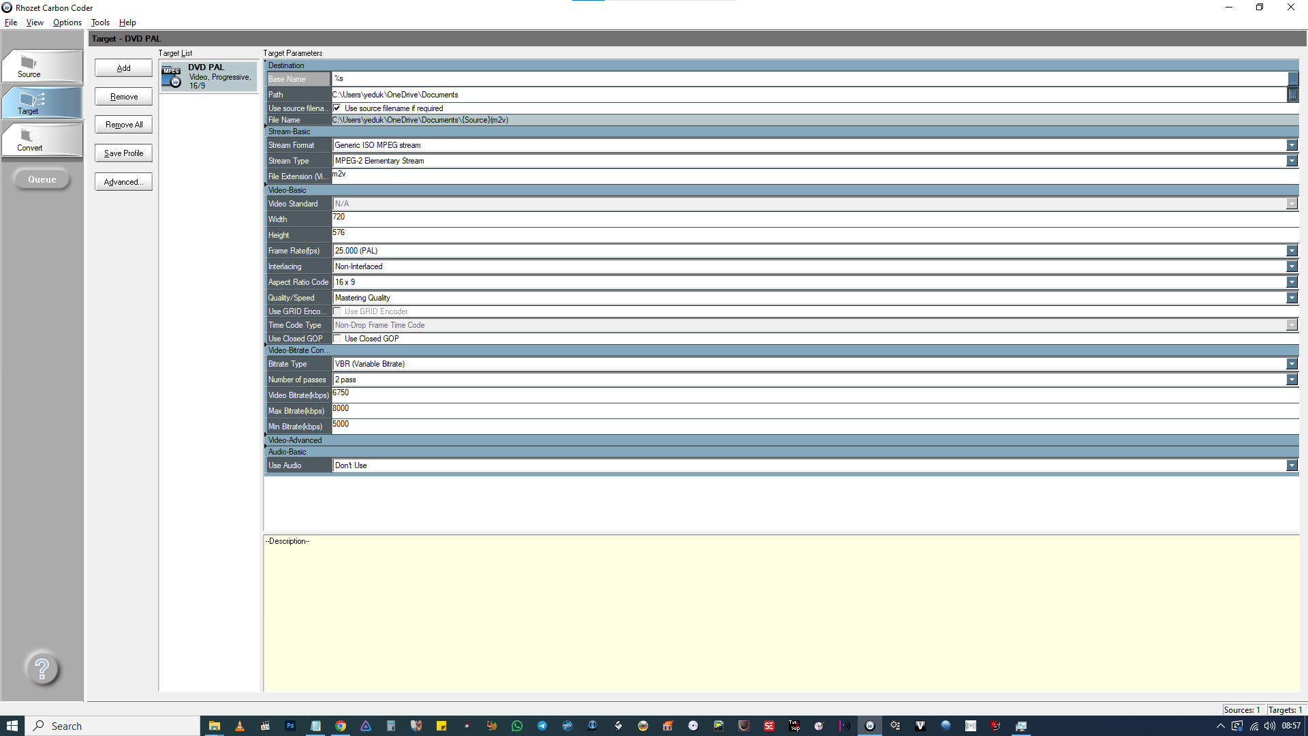Click the Max Bitrate(kbps) field
The width and height of the screenshot is (1308, 736).
click(815, 411)
